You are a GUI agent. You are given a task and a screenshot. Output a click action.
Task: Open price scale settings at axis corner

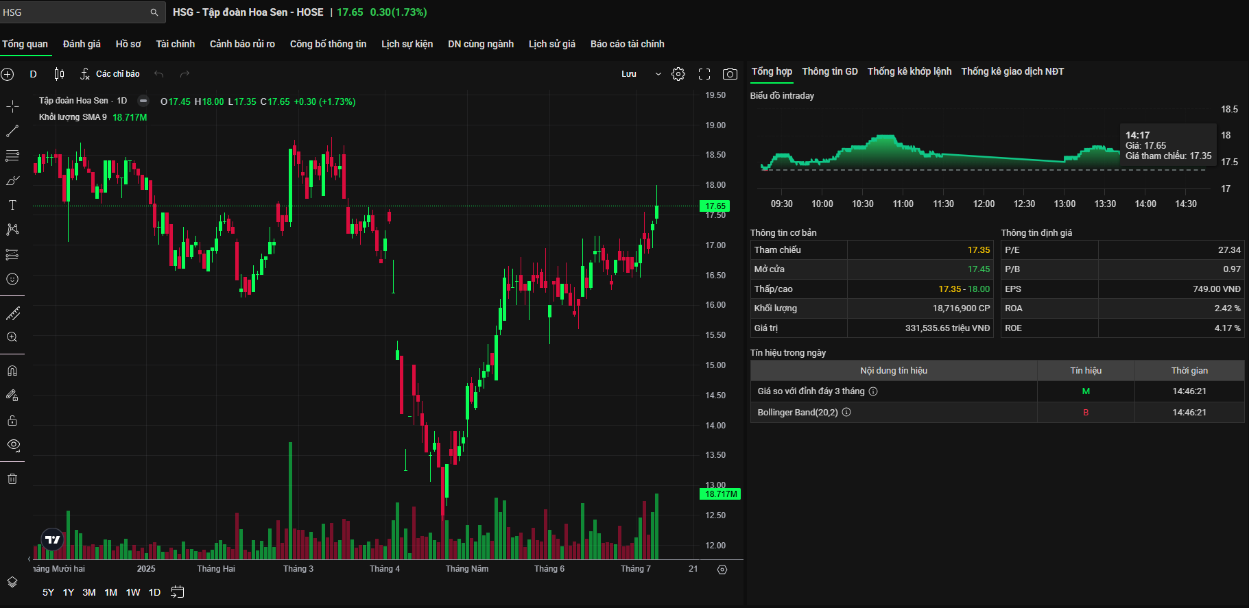(722, 570)
